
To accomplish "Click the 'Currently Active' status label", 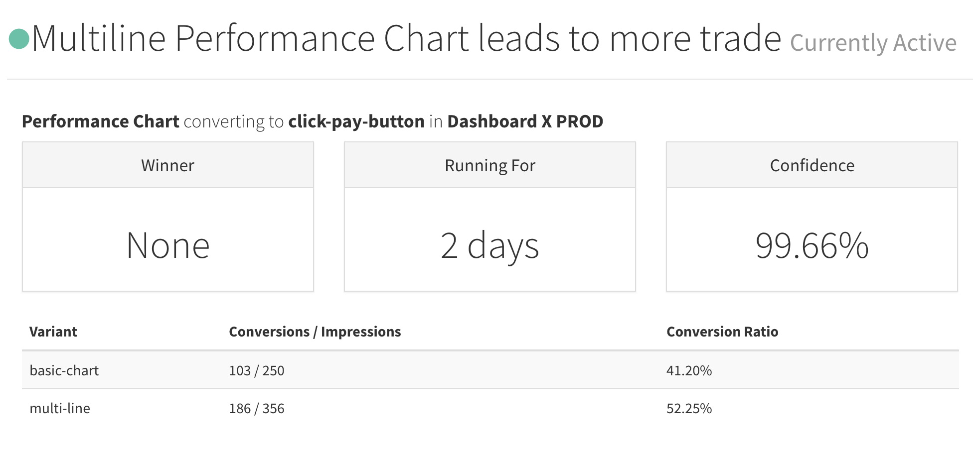I will pyautogui.click(x=873, y=43).
